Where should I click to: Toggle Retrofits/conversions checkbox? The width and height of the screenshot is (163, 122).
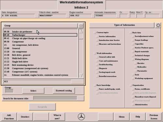(97, 76)
